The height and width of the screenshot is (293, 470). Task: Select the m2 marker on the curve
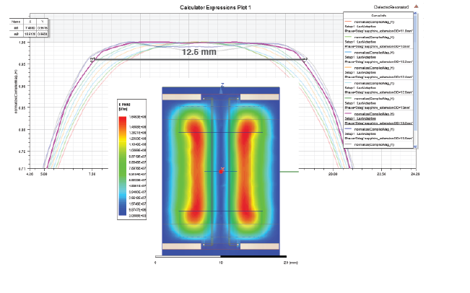coord(305,59)
